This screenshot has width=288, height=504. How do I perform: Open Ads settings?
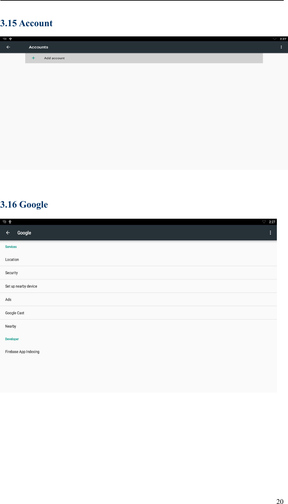(138, 300)
